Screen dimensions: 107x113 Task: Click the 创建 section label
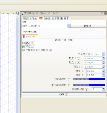pyautogui.click(x=24, y=22)
